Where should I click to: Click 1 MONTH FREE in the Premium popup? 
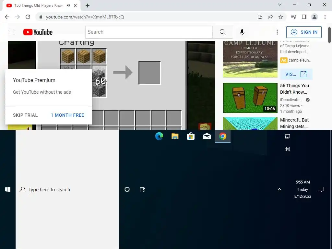click(67, 115)
